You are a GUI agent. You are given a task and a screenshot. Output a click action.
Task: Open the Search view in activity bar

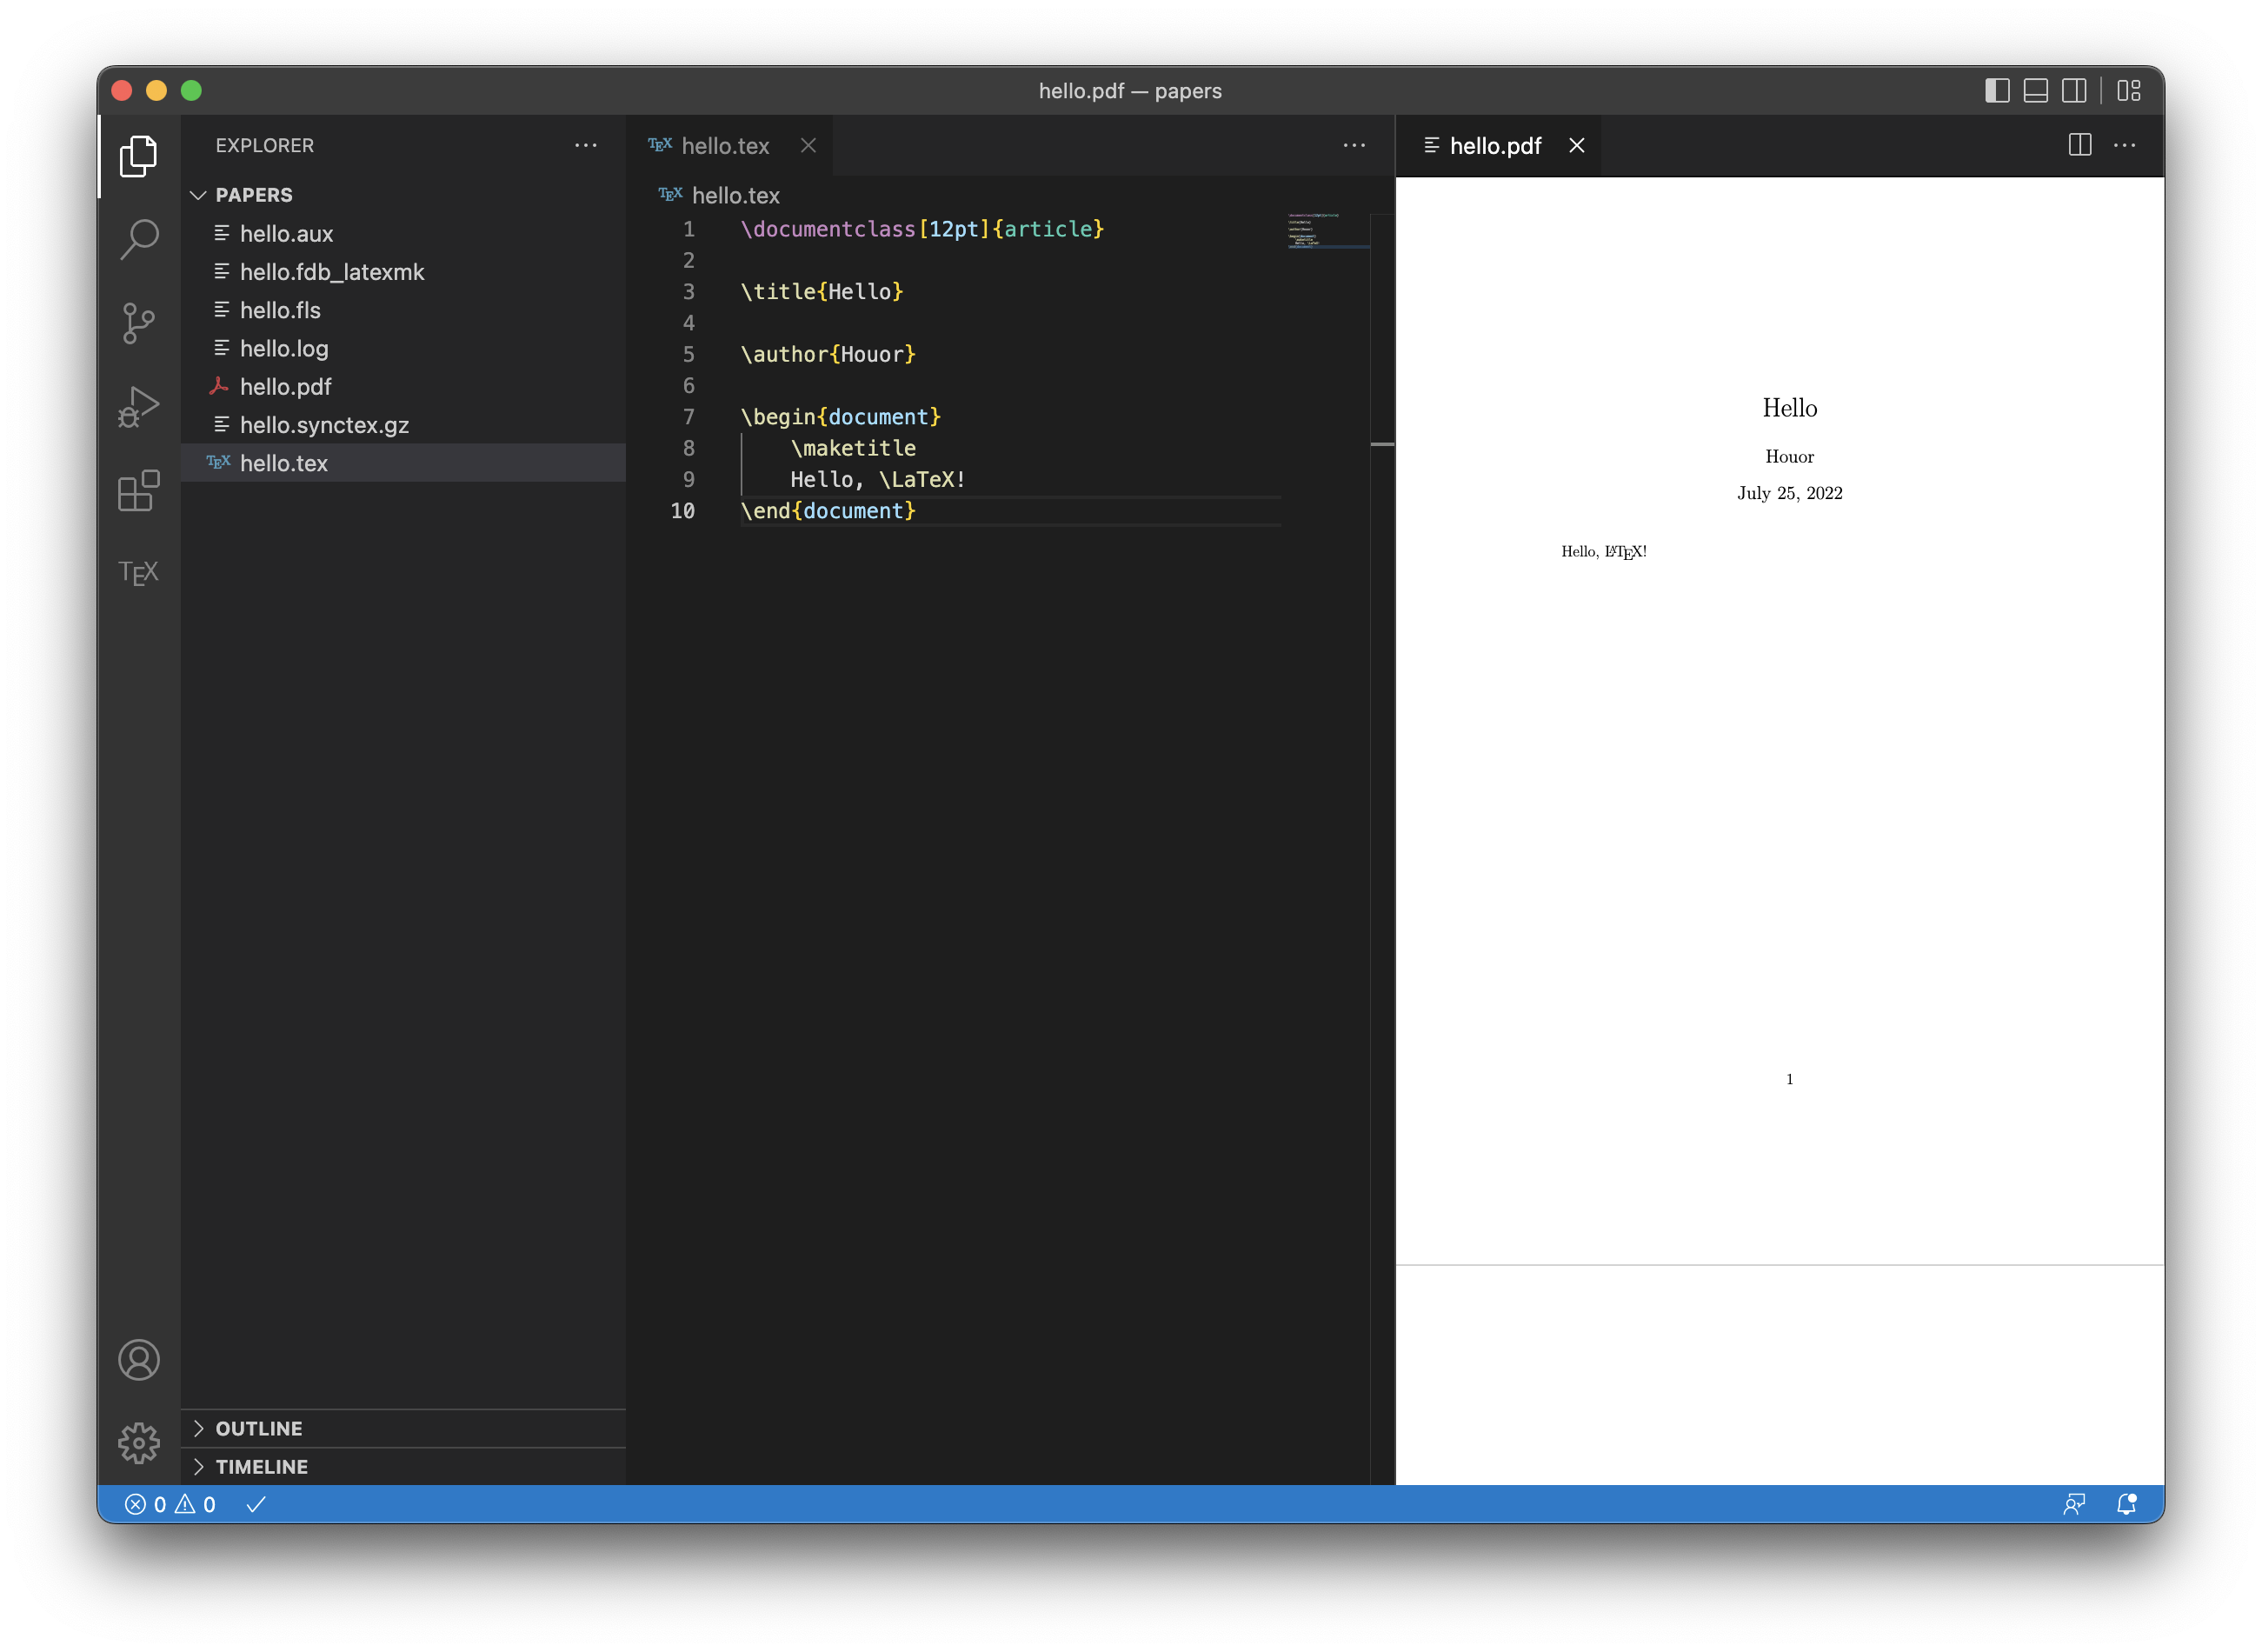click(139, 239)
